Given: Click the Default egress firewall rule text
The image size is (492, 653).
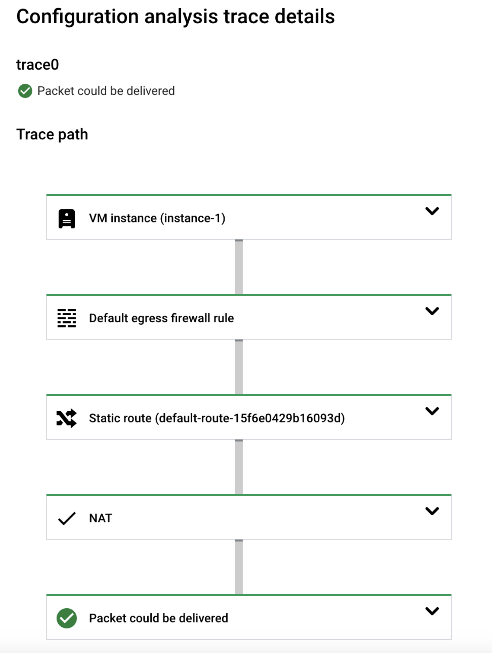Looking at the screenshot, I should [x=161, y=318].
